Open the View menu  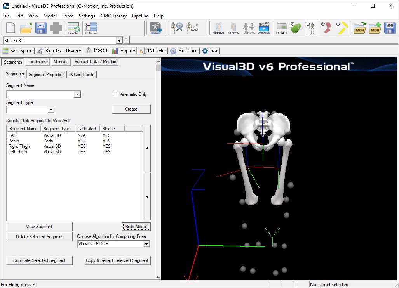click(x=33, y=16)
